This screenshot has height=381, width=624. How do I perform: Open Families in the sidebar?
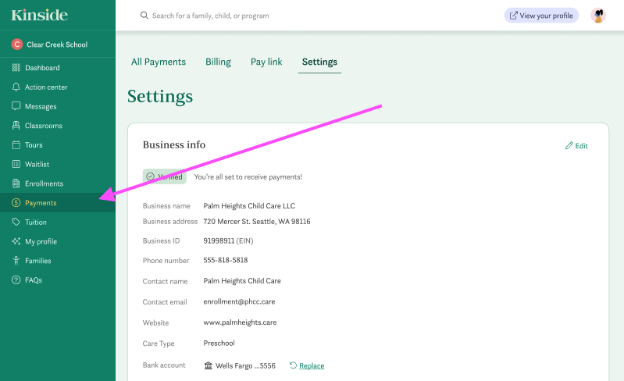pos(37,261)
